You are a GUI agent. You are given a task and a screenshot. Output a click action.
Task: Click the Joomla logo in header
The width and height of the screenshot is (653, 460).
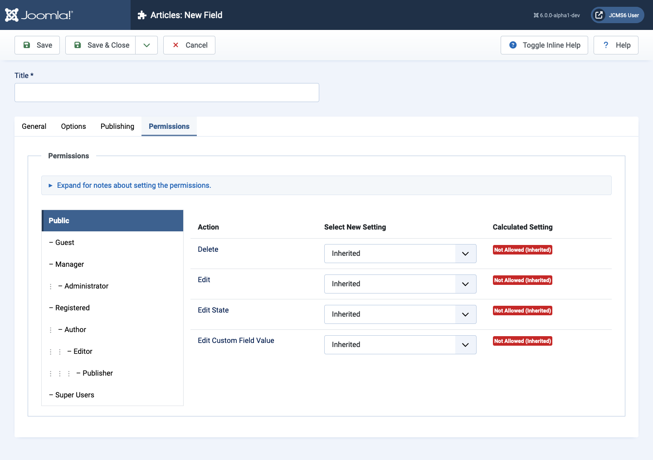pos(39,15)
